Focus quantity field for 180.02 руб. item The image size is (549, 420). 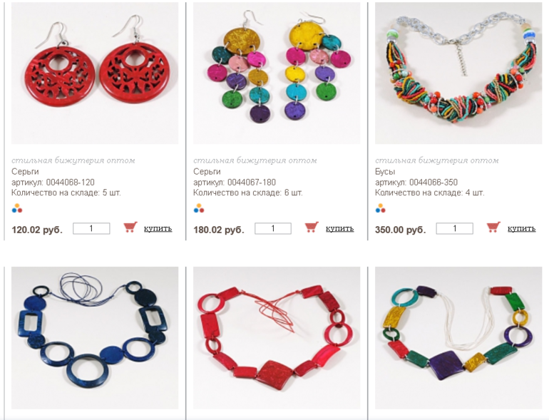click(x=273, y=228)
